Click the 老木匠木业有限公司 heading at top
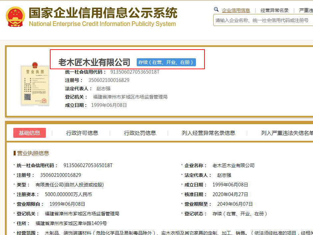 [94, 62]
